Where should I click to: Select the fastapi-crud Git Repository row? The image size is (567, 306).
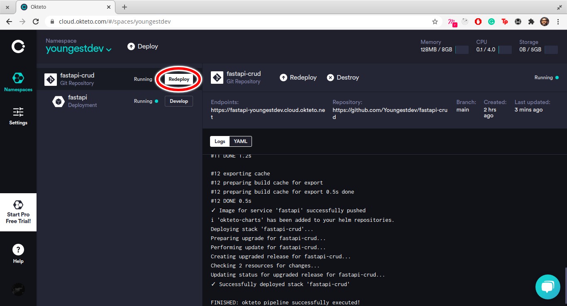(x=120, y=79)
